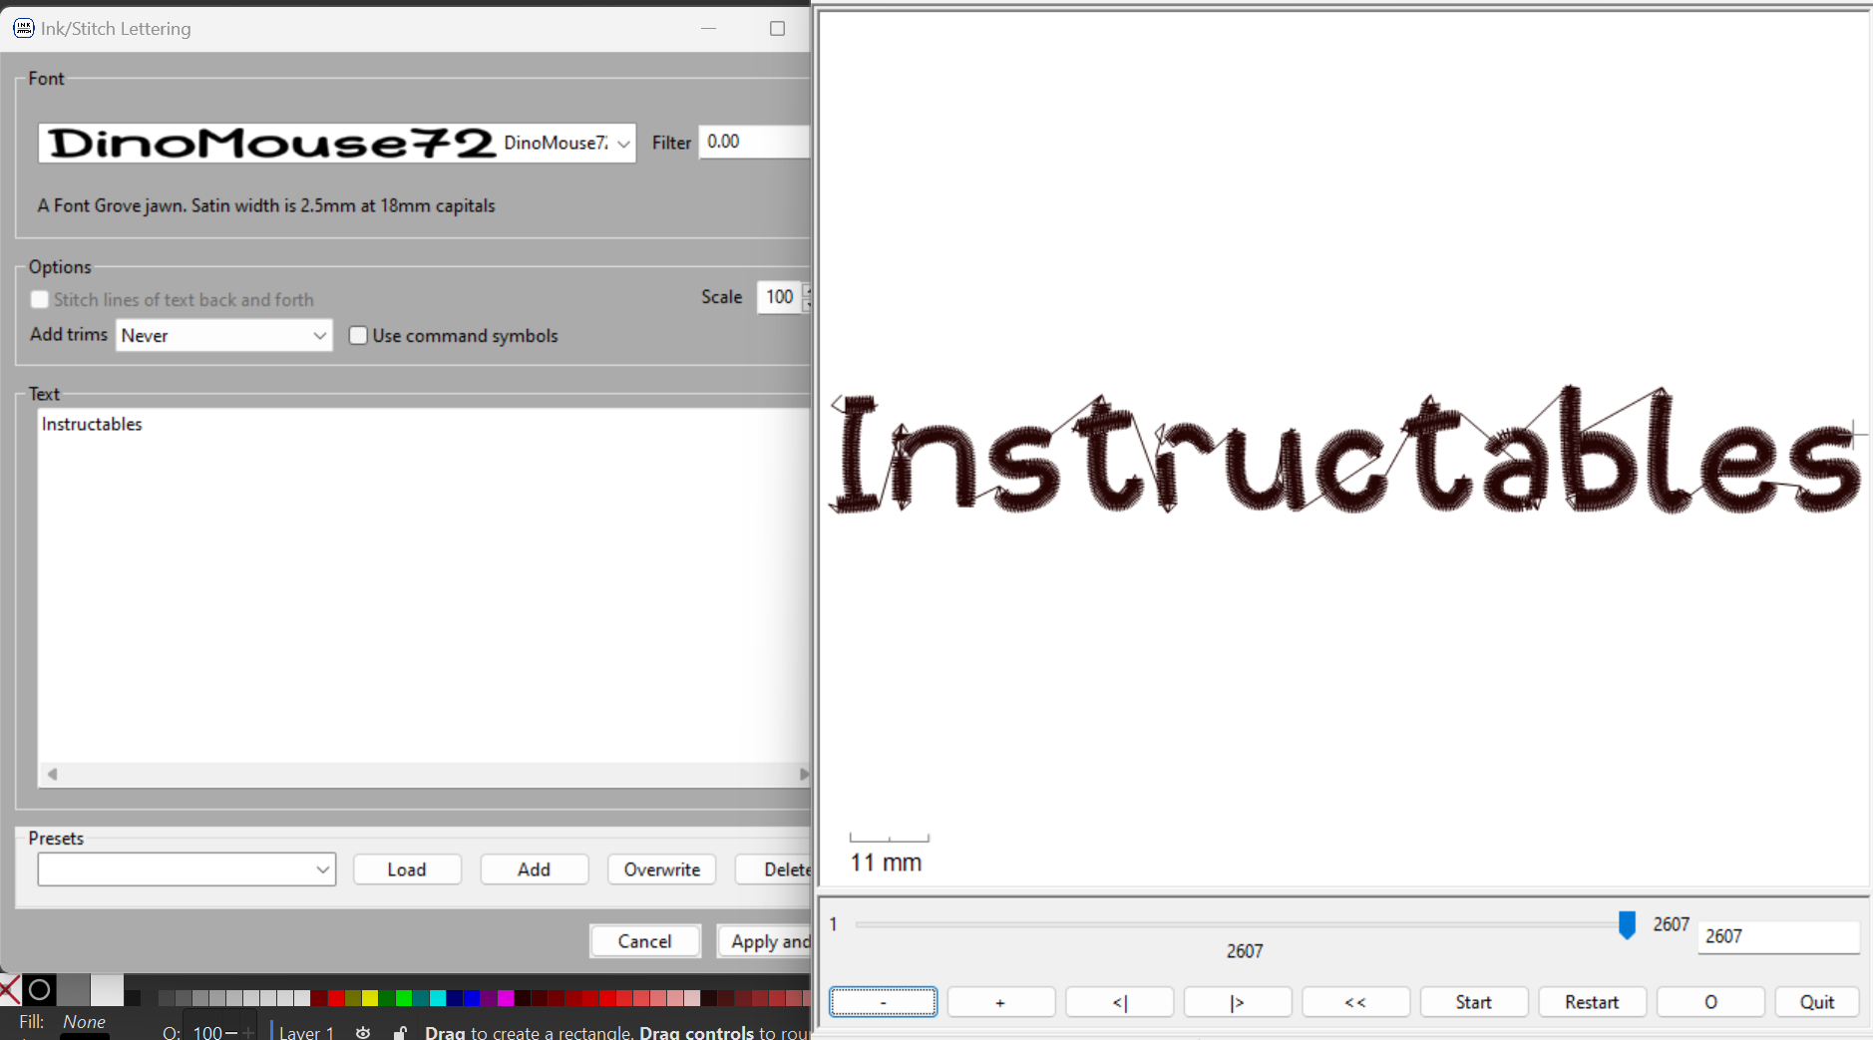Speed up the simulator with the '+' button
1873x1040 pixels.
[1000, 1002]
